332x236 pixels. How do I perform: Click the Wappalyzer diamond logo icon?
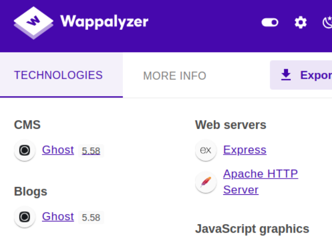click(x=33, y=23)
